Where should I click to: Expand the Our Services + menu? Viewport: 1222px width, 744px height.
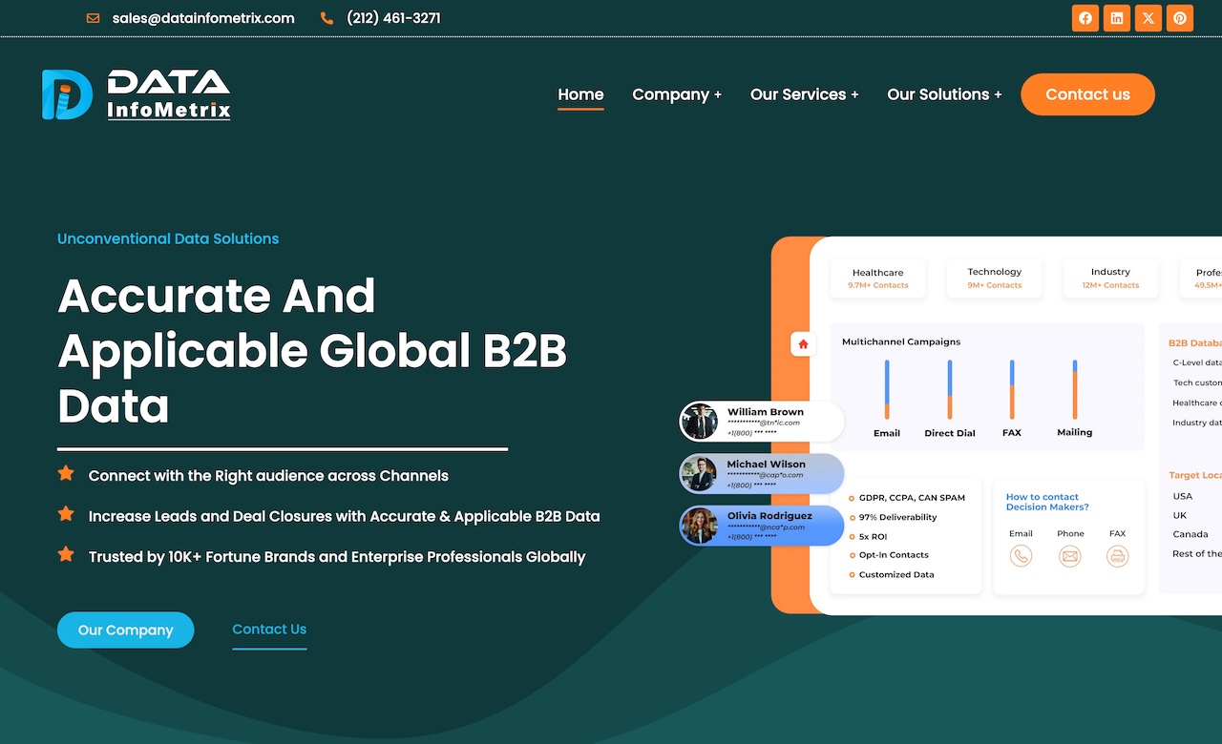[805, 94]
